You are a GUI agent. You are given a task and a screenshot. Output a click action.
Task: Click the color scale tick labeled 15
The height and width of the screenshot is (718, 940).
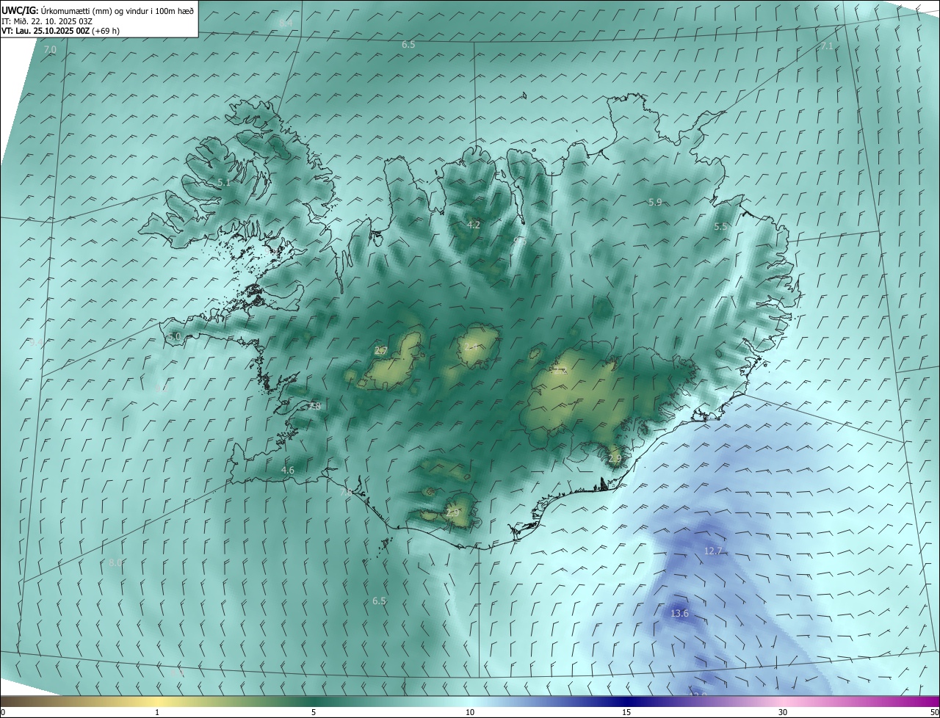626,712
